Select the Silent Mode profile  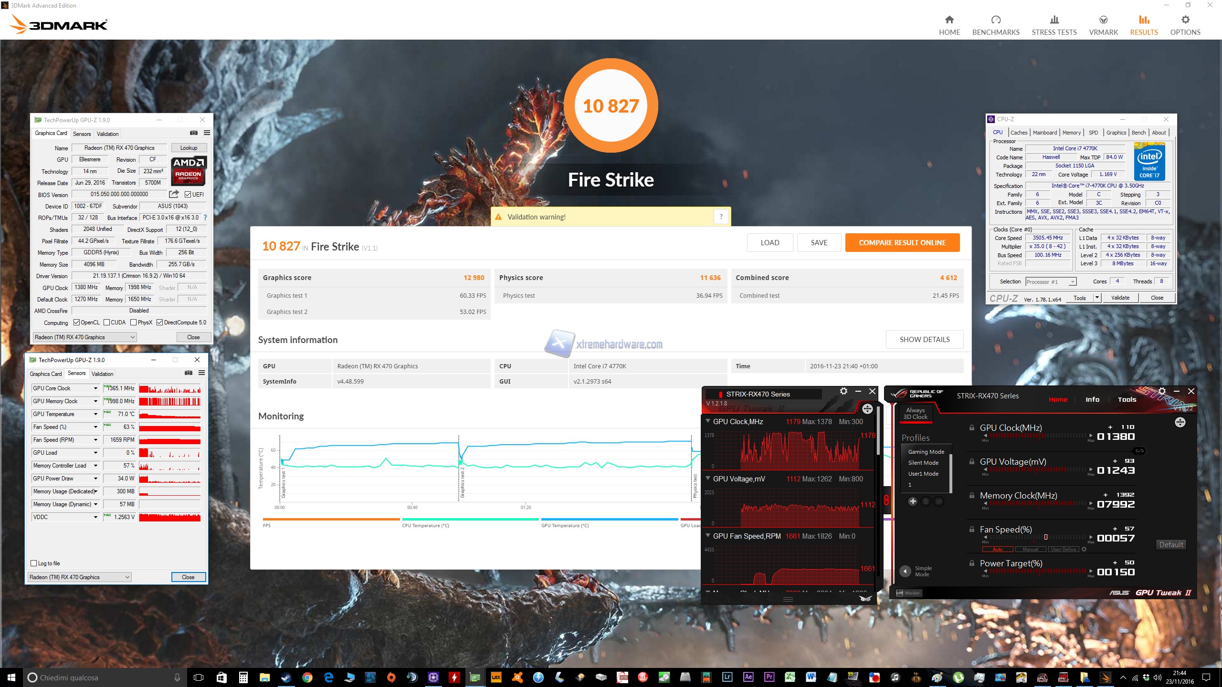pyautogui.click(x=923, y=463)
